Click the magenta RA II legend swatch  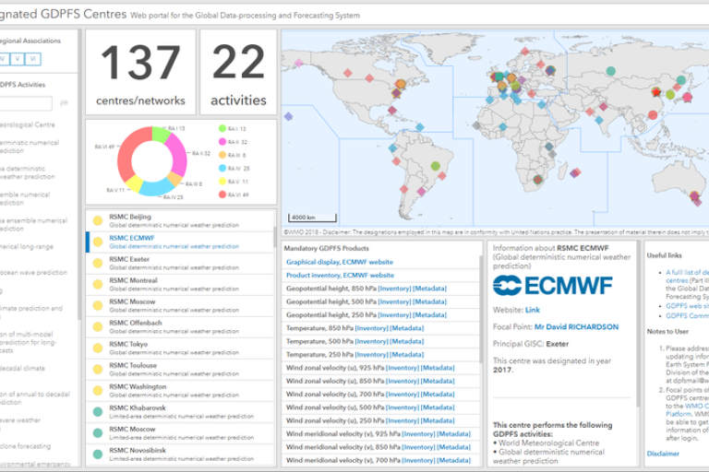tap(222, 142)
